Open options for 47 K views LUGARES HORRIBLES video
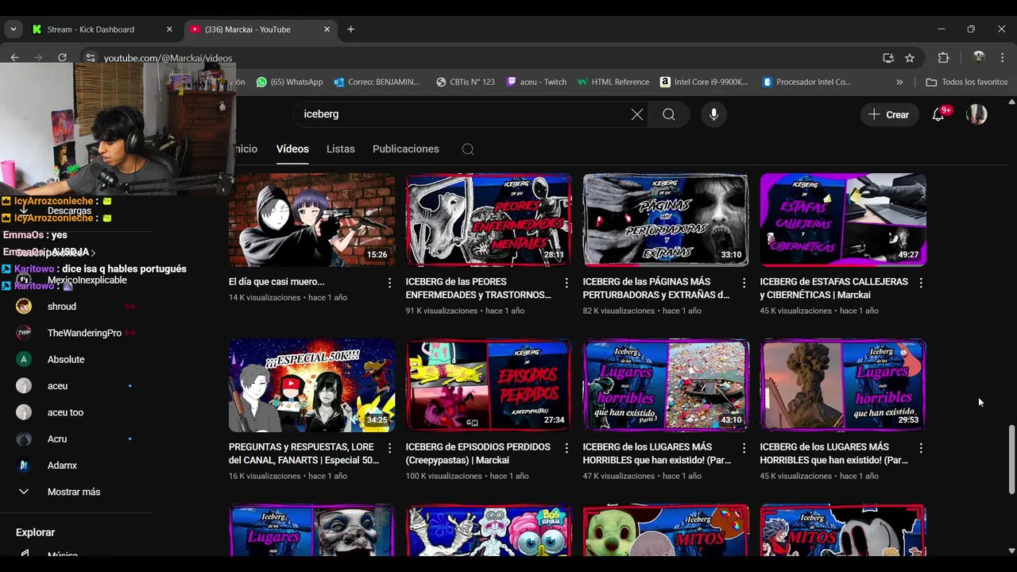The width and height of the screenshot is (1017, 572). pos(744,448)
